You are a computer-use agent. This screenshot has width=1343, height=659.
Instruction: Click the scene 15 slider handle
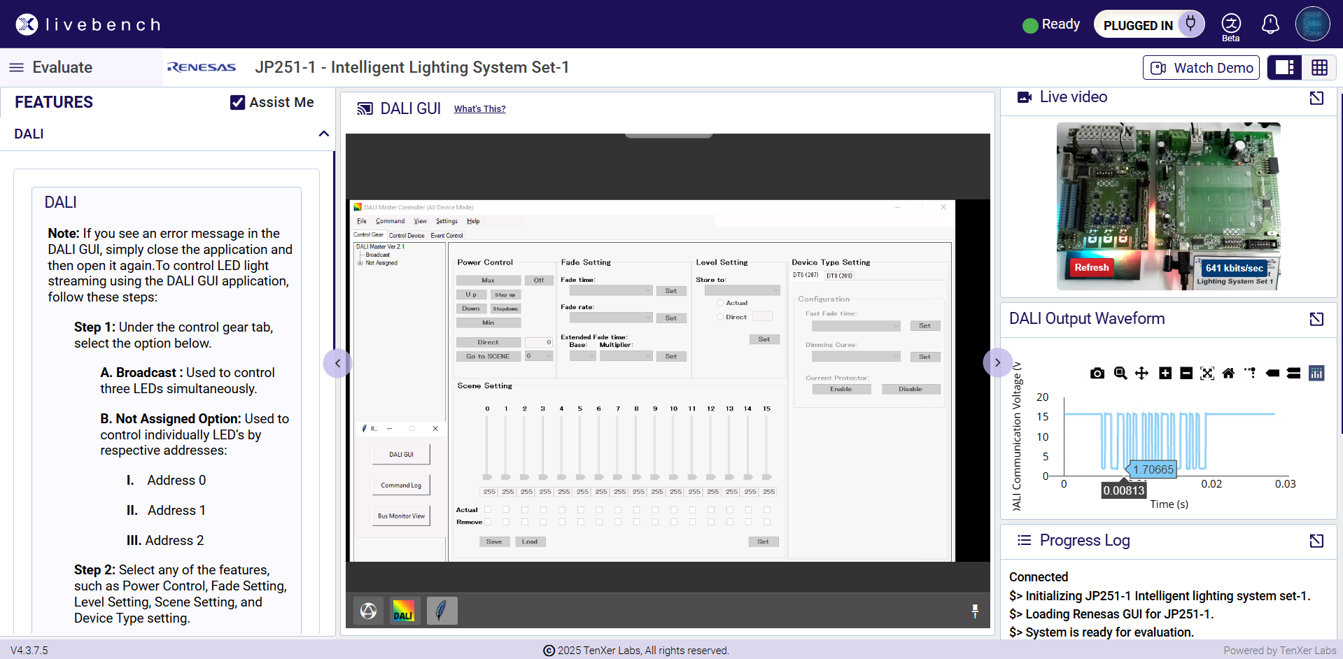pyautogui.click(x=766, y=477)
